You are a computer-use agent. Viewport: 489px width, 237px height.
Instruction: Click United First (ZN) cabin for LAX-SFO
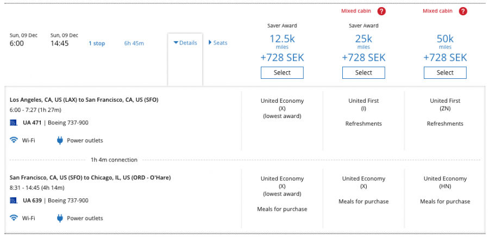tap(445, 104)
